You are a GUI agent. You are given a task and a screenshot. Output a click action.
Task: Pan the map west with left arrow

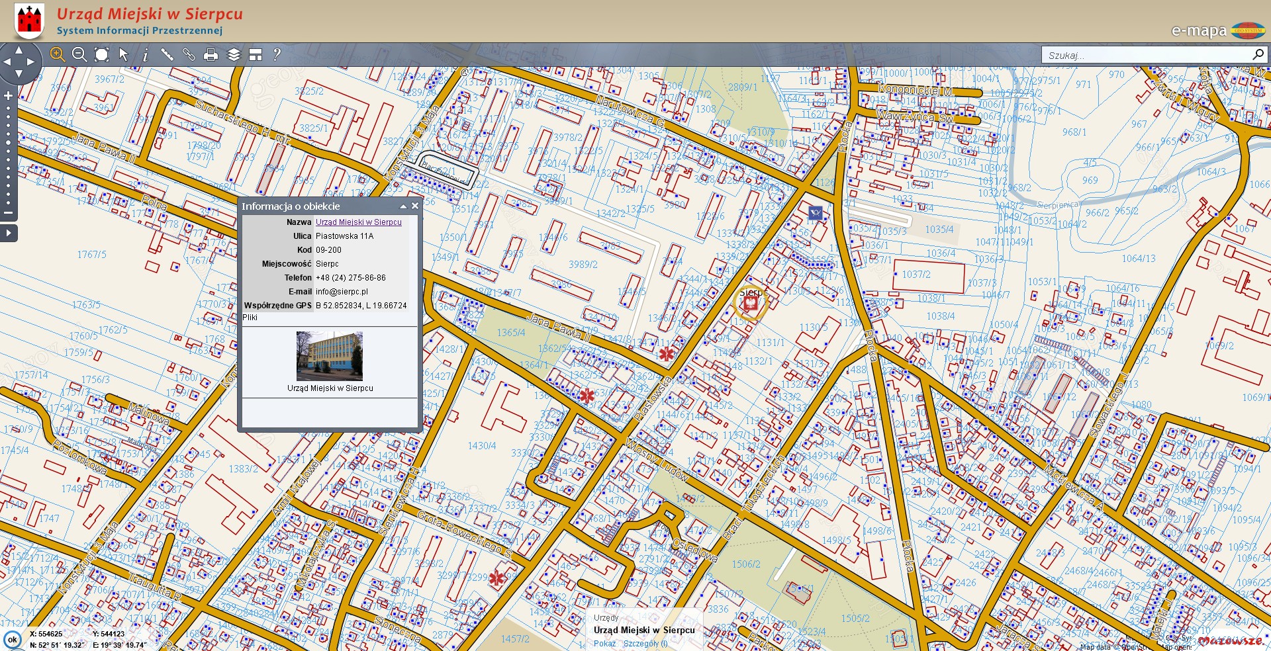coord(7,62)
